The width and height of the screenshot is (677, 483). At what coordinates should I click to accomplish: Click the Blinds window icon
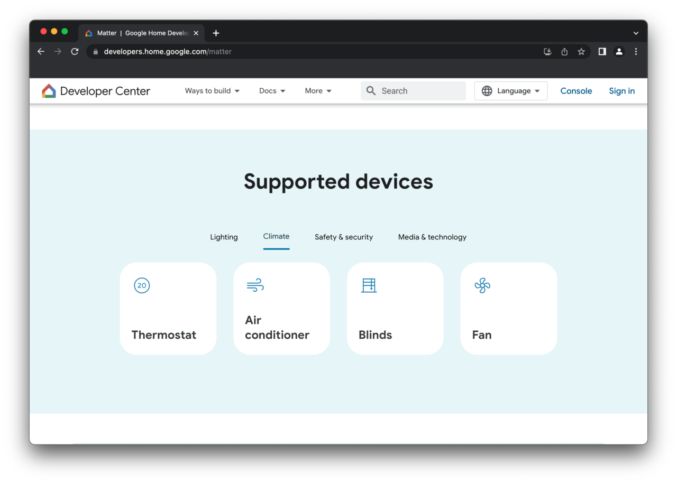pyautogui.click(x=369, y=285)
